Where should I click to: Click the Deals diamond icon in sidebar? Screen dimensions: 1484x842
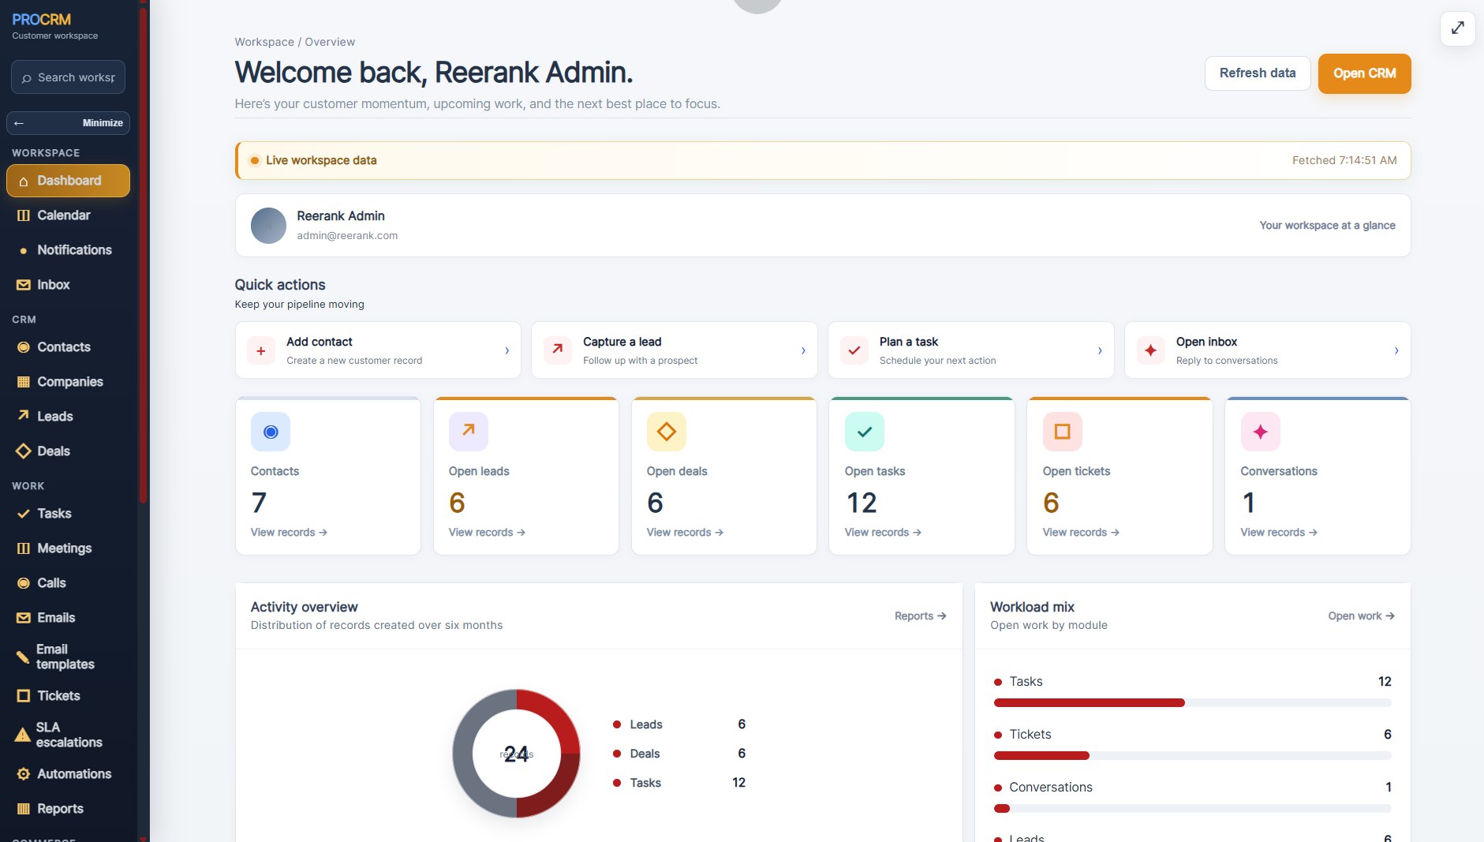[x=24, y=451]
